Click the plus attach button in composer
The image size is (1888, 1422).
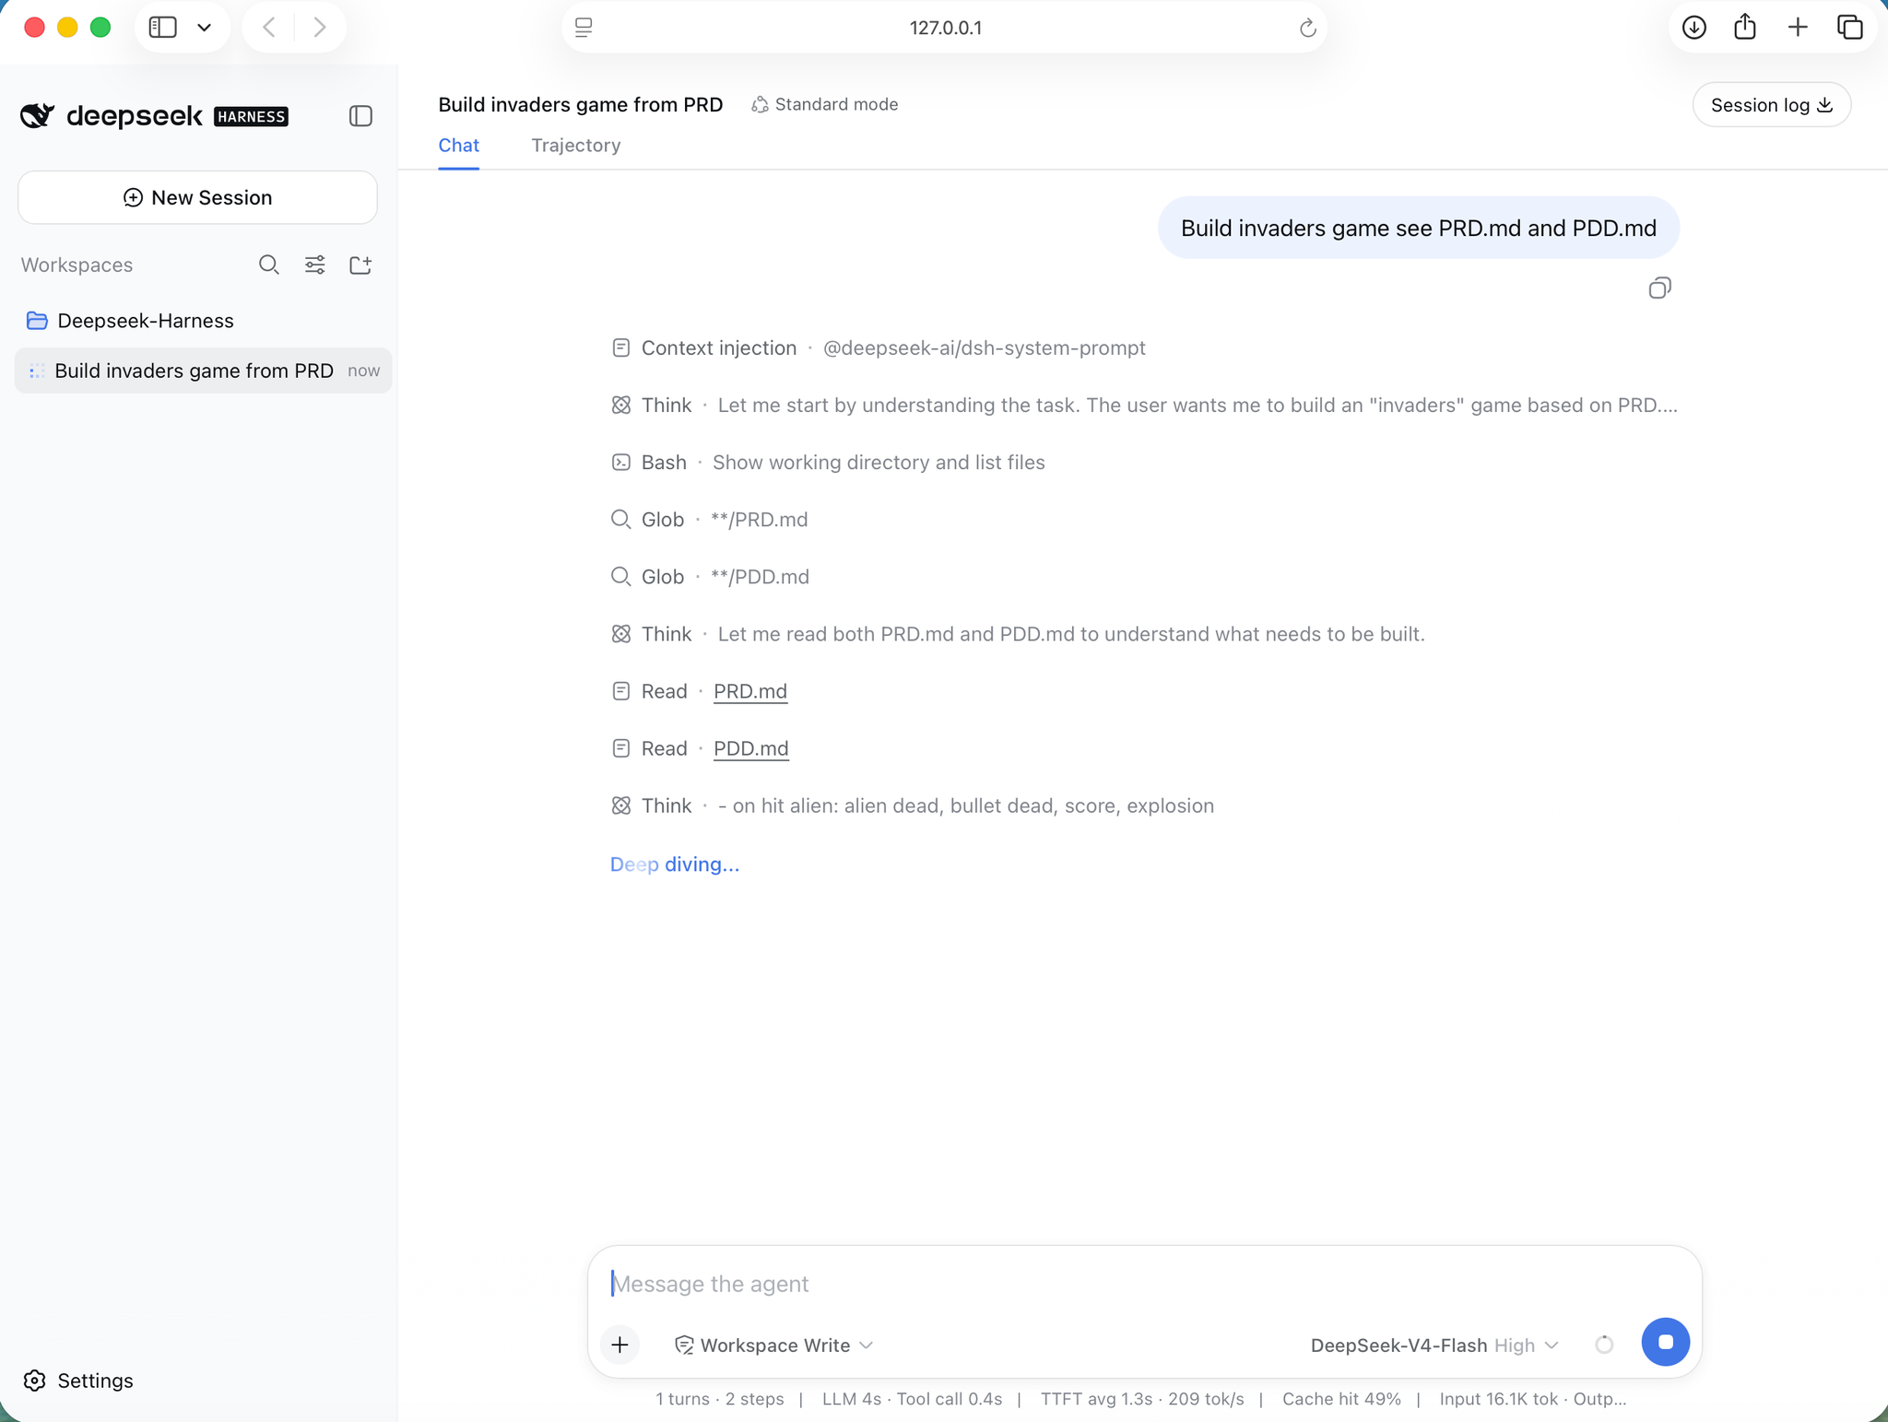(619, 1346)
